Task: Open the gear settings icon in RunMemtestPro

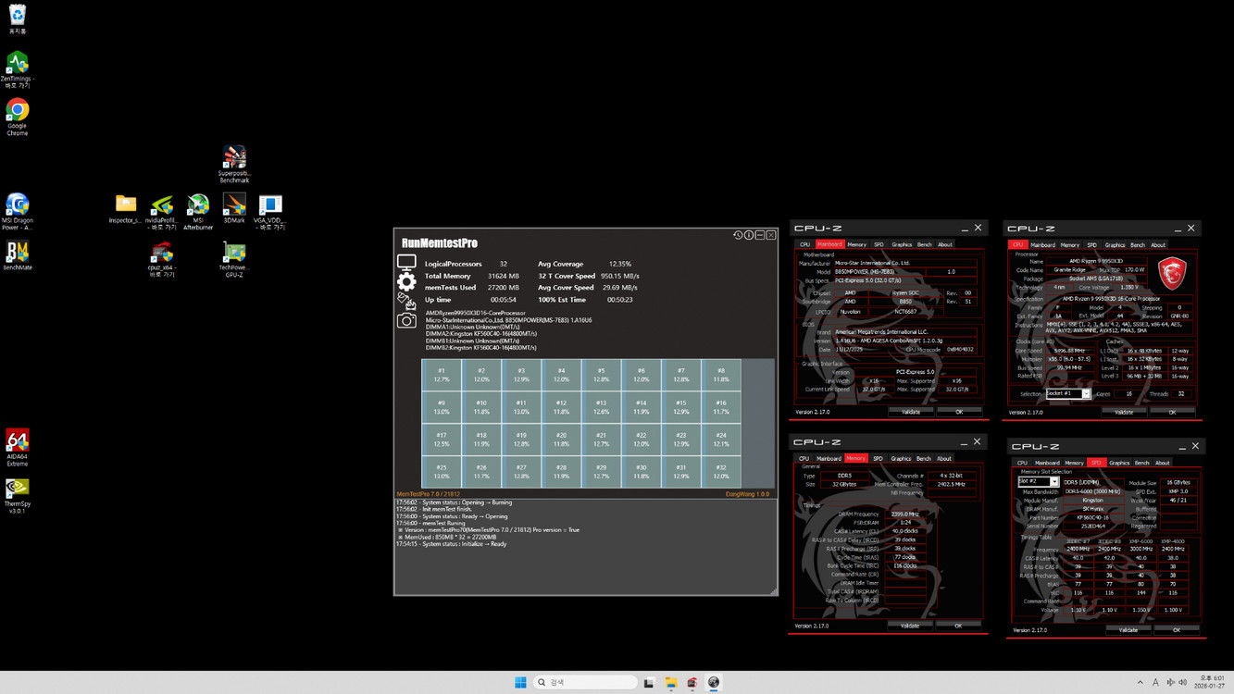Action: (x=406, y=281)
